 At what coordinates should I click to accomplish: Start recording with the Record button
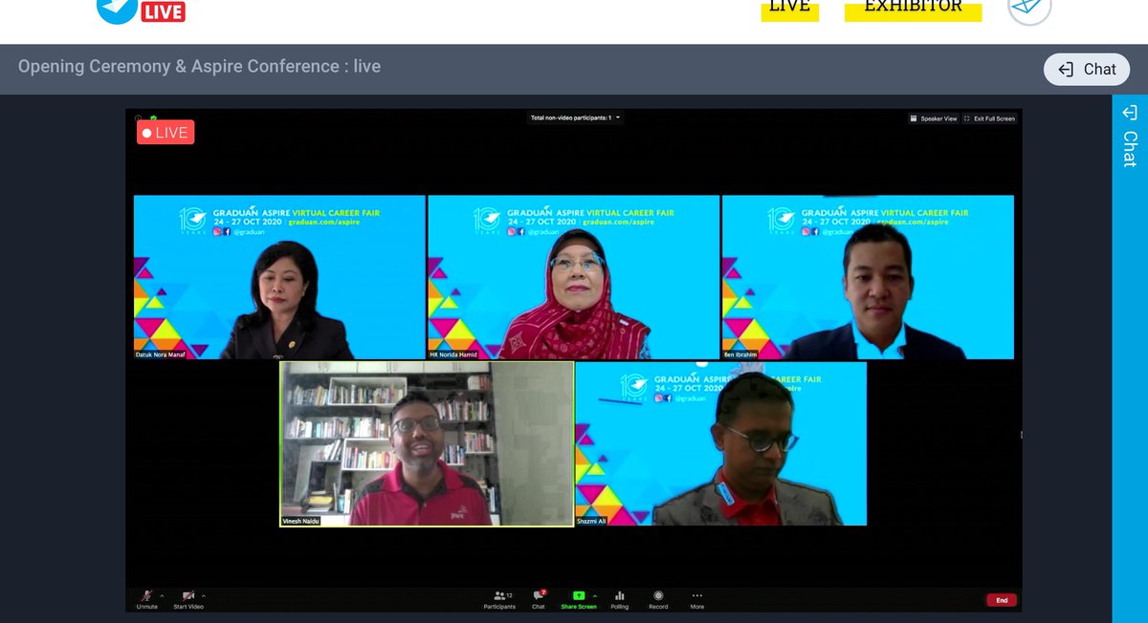[x=658, y=599]
